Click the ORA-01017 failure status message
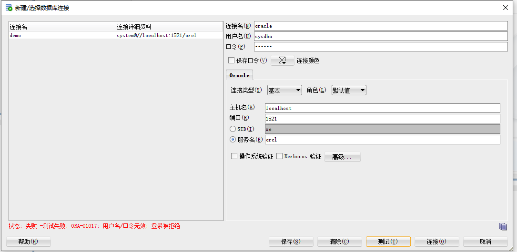 pyautogui.click(x=94, y=226)
